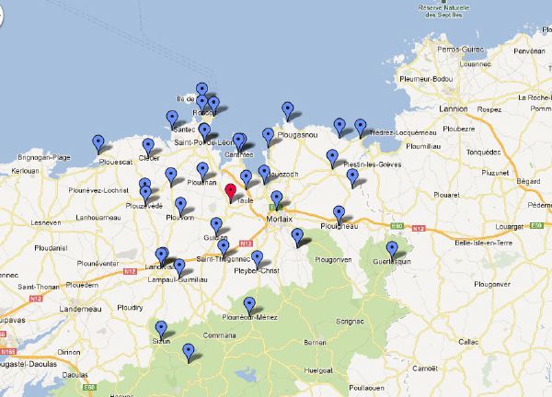The image size is (552, 397).
Task: Click the Réserve Naturelle des Sept Îles label
Action: [443, 11]
